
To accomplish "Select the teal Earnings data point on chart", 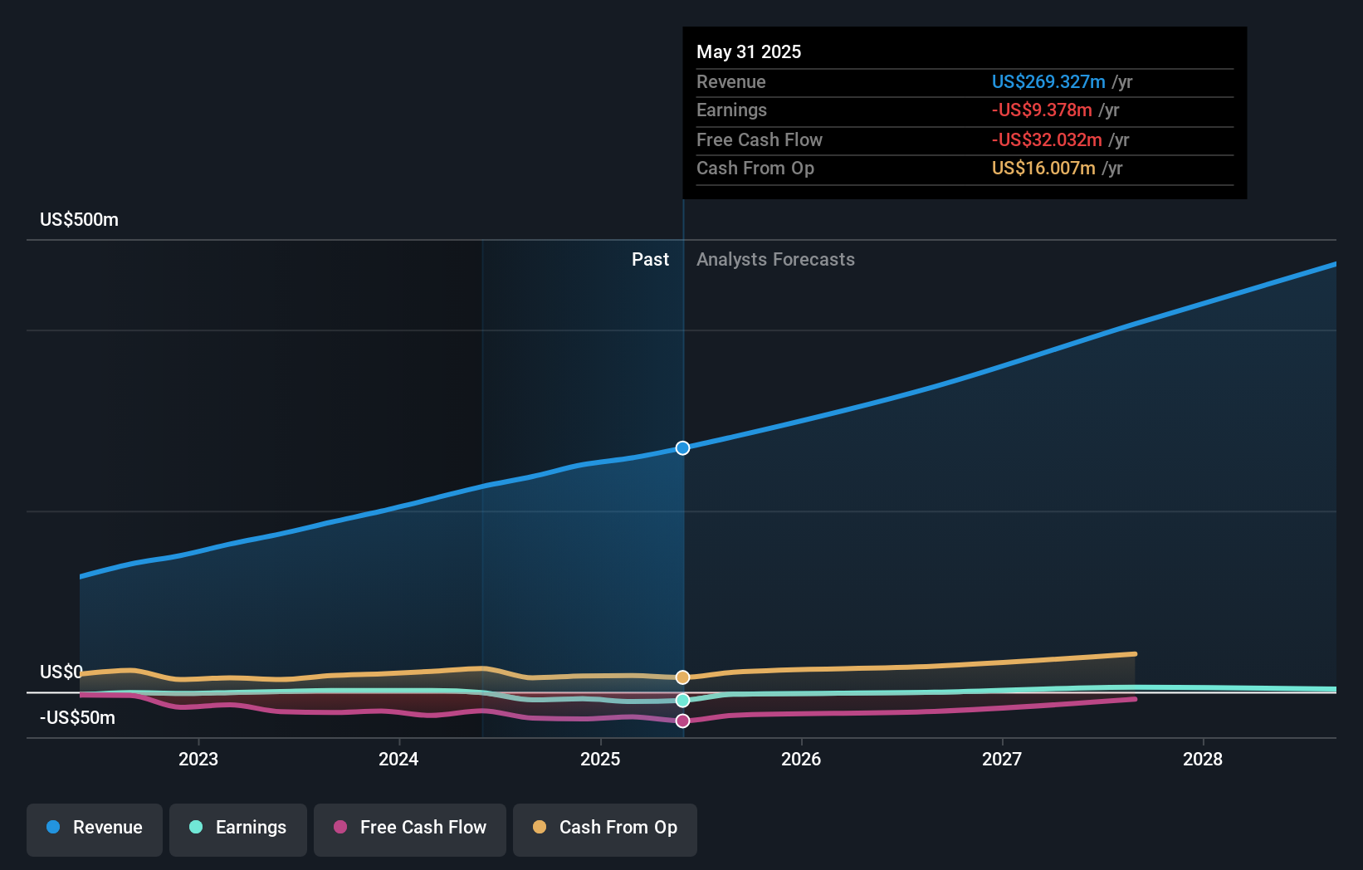I will (x=682, y=700).
